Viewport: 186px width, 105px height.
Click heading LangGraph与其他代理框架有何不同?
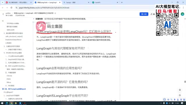coord(61,48)
